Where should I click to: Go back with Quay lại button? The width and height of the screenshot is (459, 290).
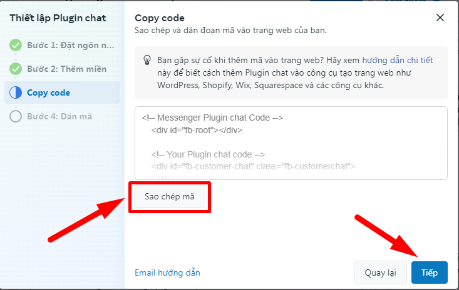(380, 272)
